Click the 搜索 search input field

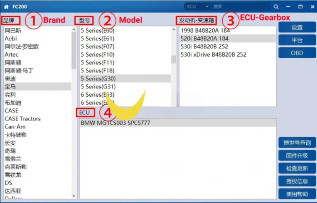(x=240, y=7)
